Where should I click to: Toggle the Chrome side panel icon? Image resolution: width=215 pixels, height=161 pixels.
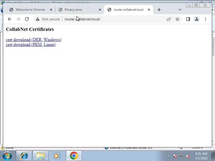tap(188, 19)
